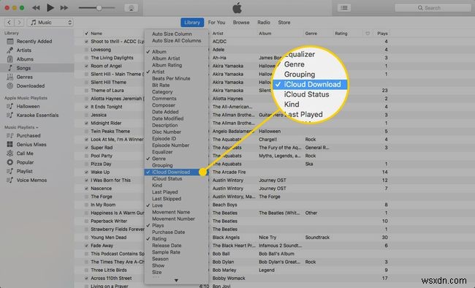This screenshot has height=288, width=475.
Task: Toggle the Room of Angel checkbox
Action: [86, 66]
